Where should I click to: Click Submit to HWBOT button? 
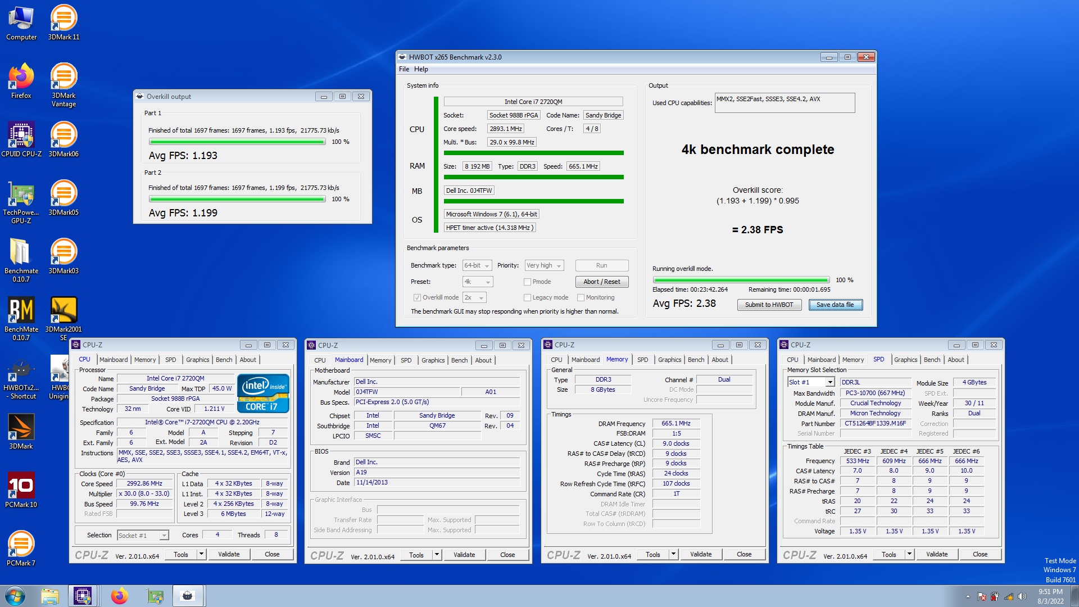(769, 305)
